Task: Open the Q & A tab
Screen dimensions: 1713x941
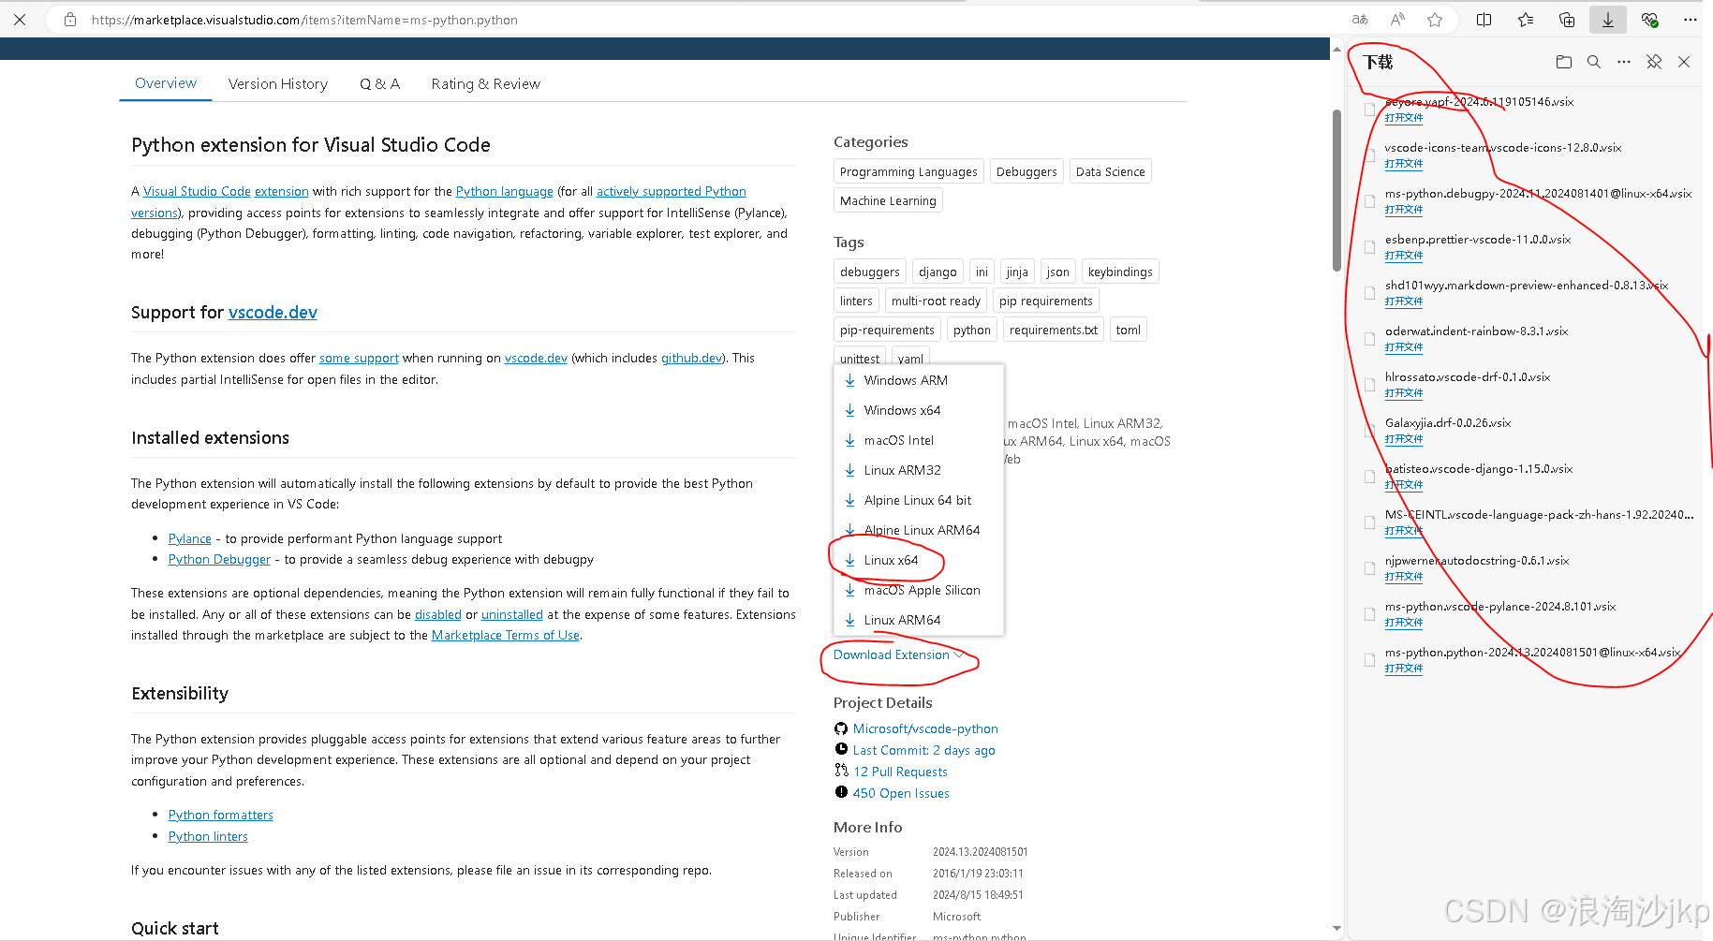Action: pos(379,84)
